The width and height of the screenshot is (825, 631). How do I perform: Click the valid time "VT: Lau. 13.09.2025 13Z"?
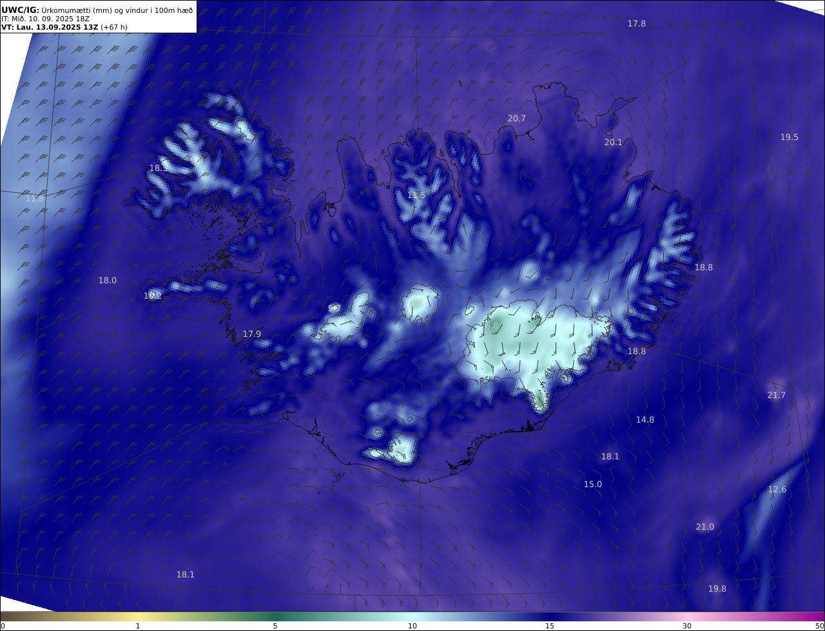(50, 27)
